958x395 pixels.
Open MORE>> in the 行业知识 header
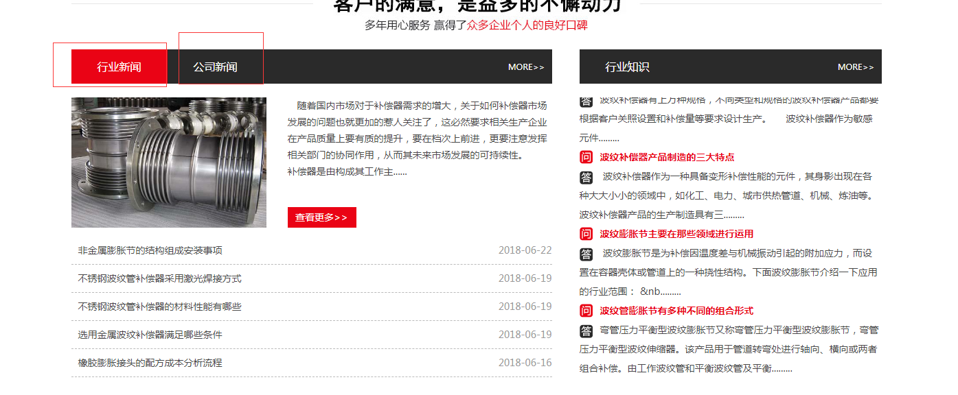[855, 67]
